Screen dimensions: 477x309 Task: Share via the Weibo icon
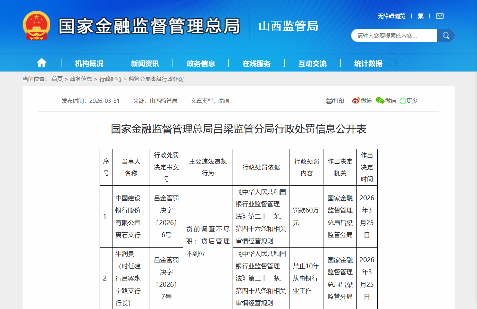click(x=356, y=101)
